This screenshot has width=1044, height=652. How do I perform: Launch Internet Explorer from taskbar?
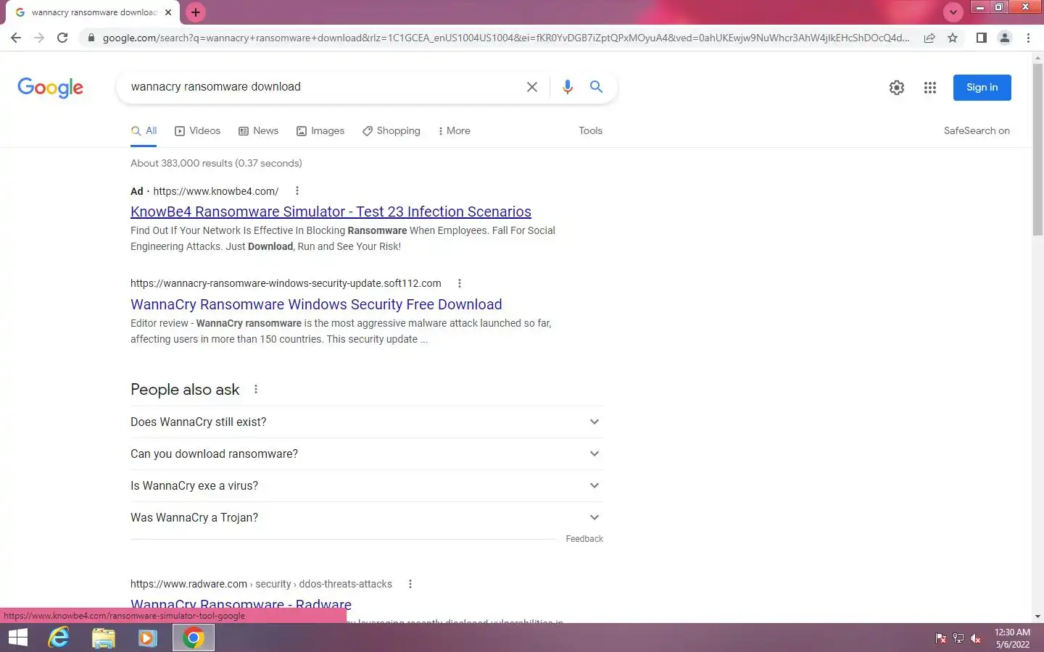pyautogui.click(x=59, y=638)
